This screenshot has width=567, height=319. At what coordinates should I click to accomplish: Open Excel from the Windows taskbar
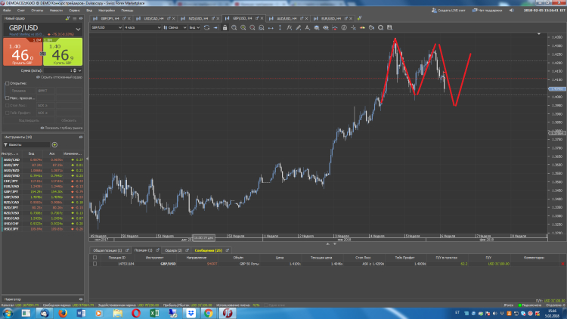click(x=154, y=313)
